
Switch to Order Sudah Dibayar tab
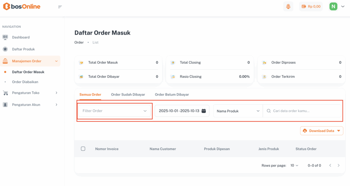tap(128, 95)
